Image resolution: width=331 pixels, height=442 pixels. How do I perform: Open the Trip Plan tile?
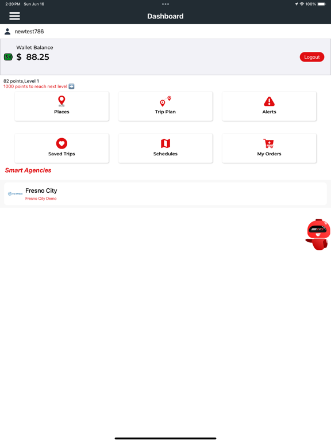(165, 106)
